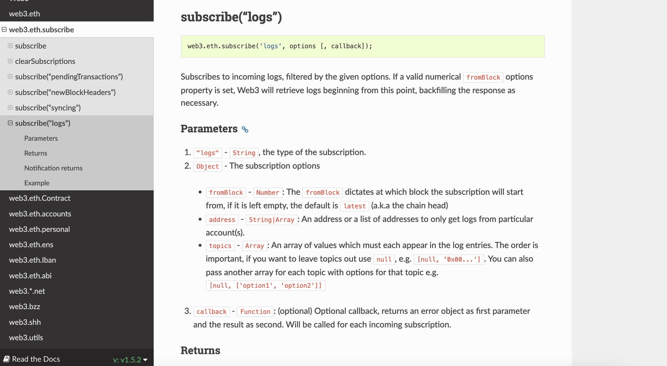Select web3.eth.Contract in the sidebar
The width and height of the screenshot is (667, 366).
(x=40, y=198)
